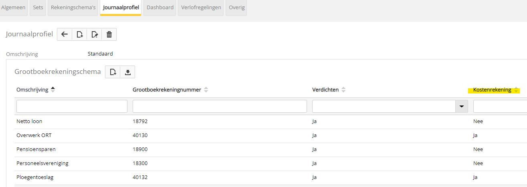Screen dimensions: 527x187
Task: Sort the Verdichten column
Action: pos(343,90)
